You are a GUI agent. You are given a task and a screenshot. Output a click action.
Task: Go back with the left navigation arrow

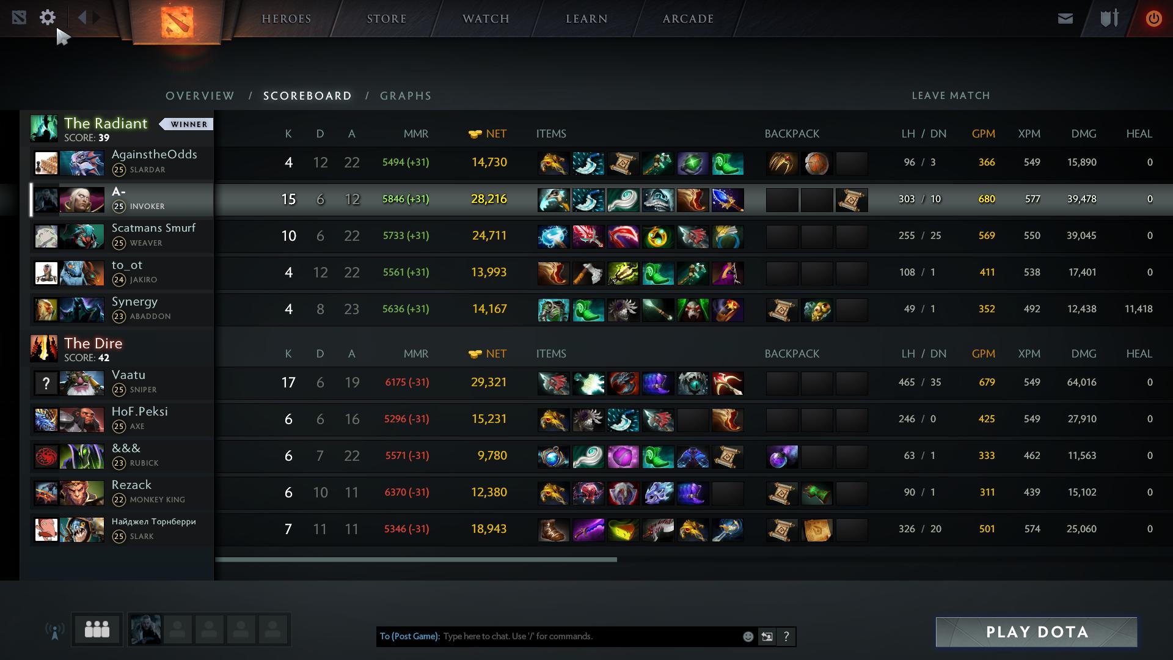[x=82, y=17]
